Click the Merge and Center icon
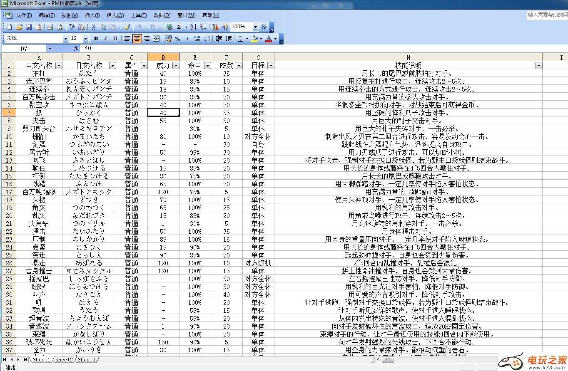This screenshot has width=568, height=371. (156, 39)
